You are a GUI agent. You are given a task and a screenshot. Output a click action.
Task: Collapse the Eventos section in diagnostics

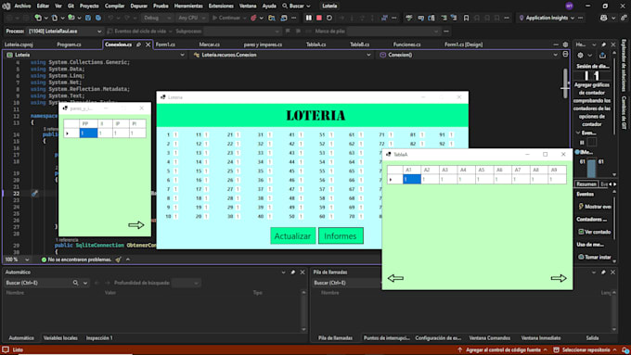pyautogui.click(x=578, y=133)
